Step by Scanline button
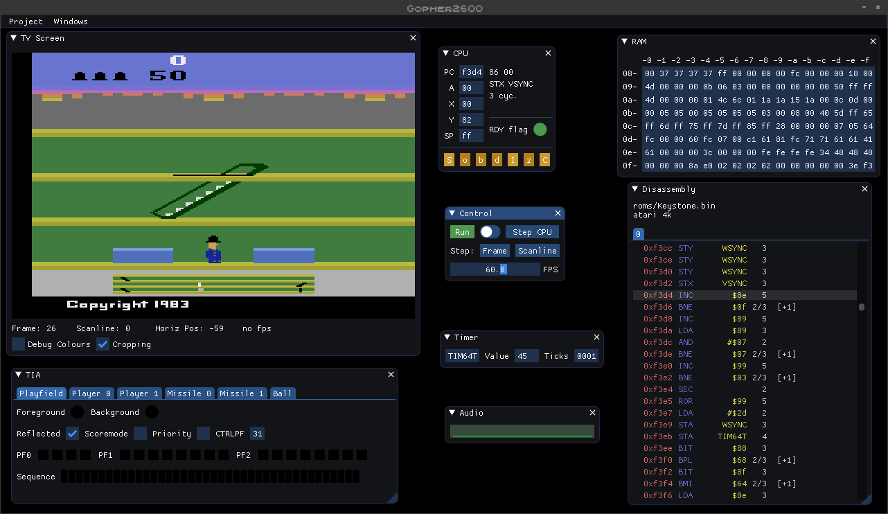Image resolution: width=888 pixels, height=514 pixels. tap(537, 251)
